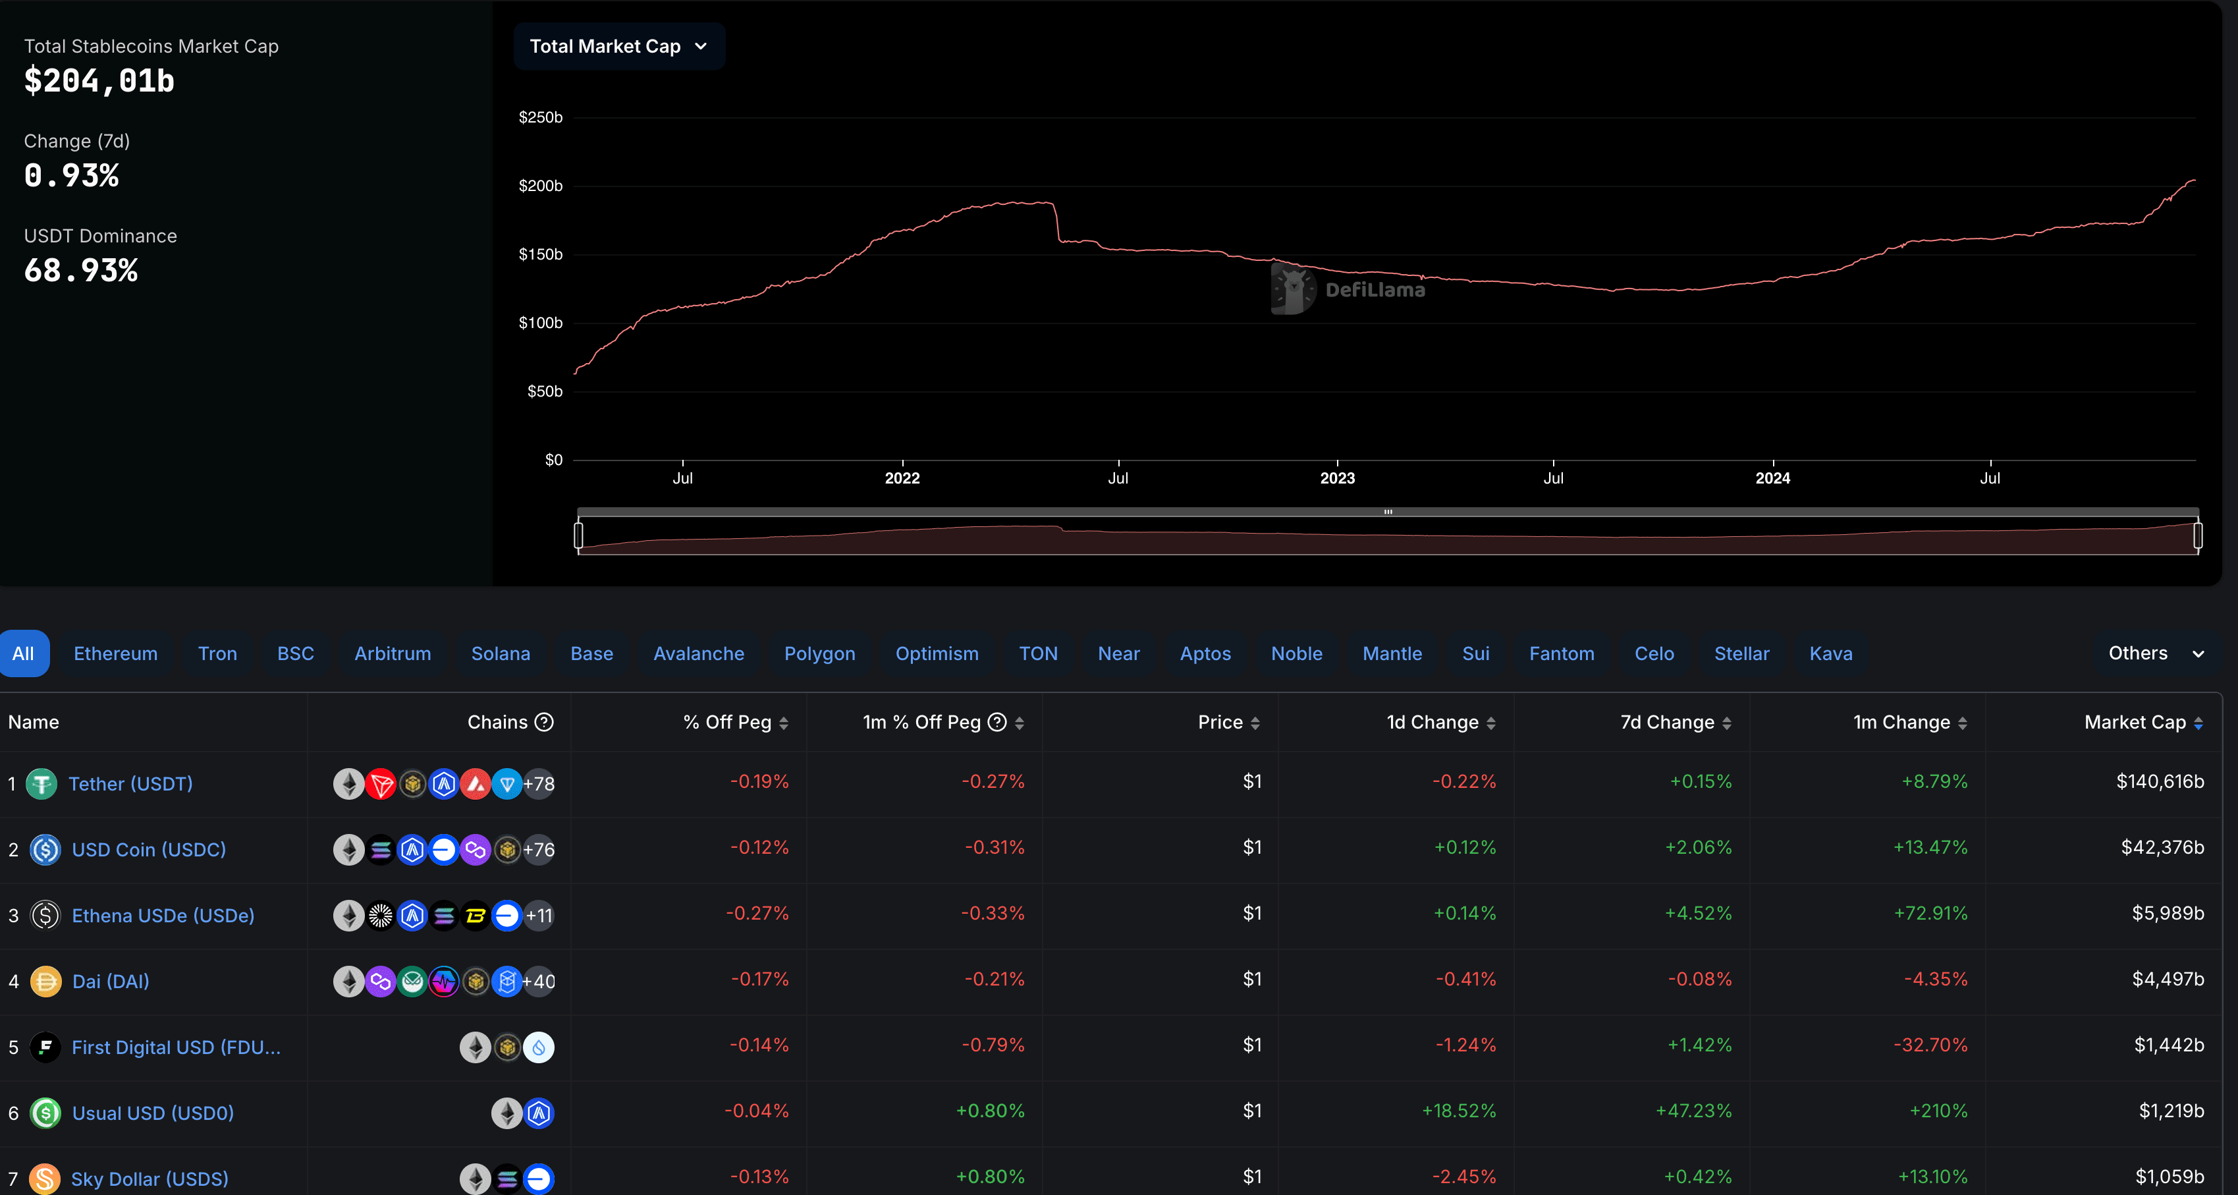Open the Ethena USDe (USDe) link
Viewport: 2238px width, 1195px height.
(163, 915)
